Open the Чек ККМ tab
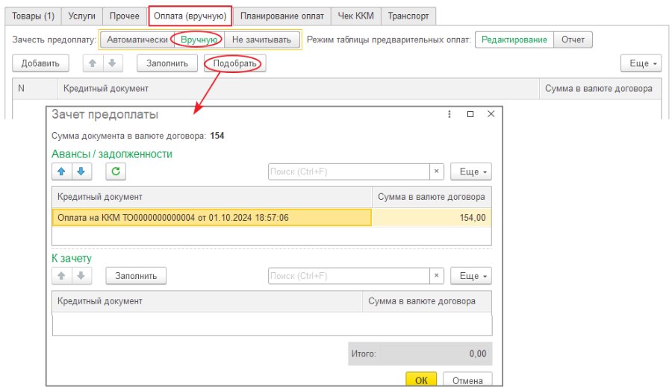 pyautogui.click(x=355, y=16)
